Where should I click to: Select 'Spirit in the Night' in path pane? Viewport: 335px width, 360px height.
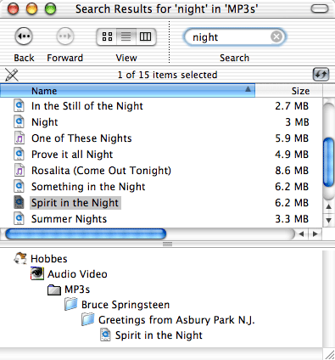pyautogui.click(x=159, y=335)
